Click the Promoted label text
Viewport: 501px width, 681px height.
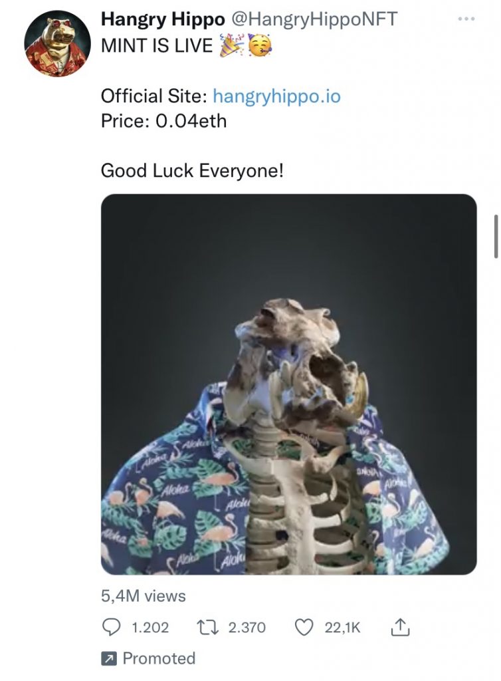tap(159, 659)
